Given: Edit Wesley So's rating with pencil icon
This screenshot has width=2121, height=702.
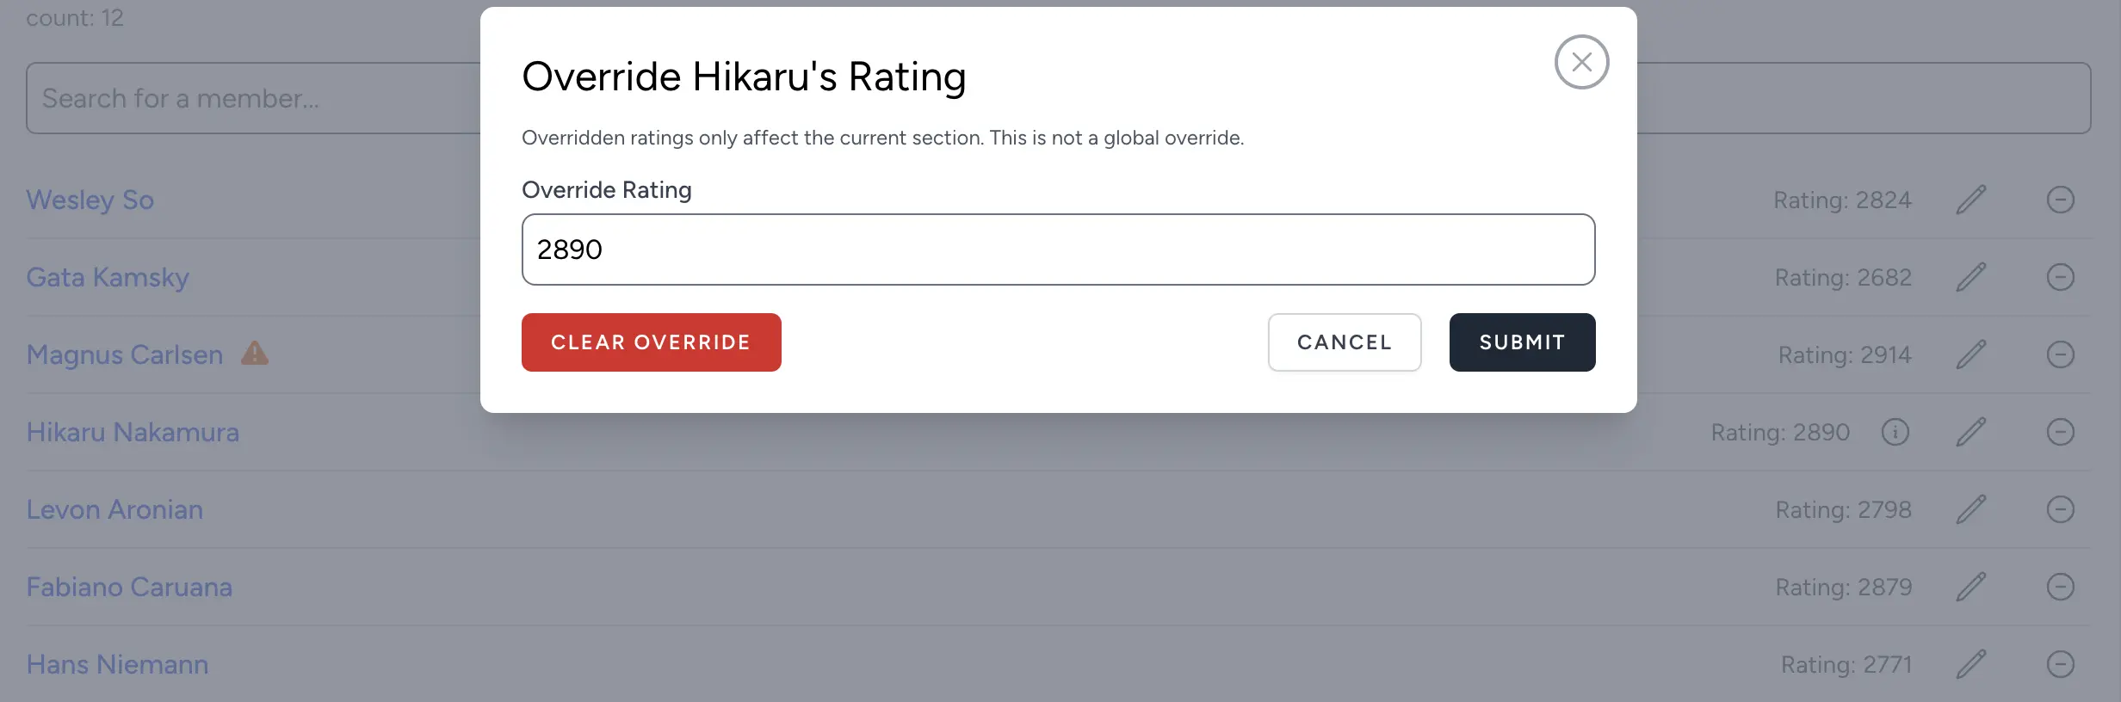Looking at the screenshot, I should pyautogui.click(x=1971, y=200).
